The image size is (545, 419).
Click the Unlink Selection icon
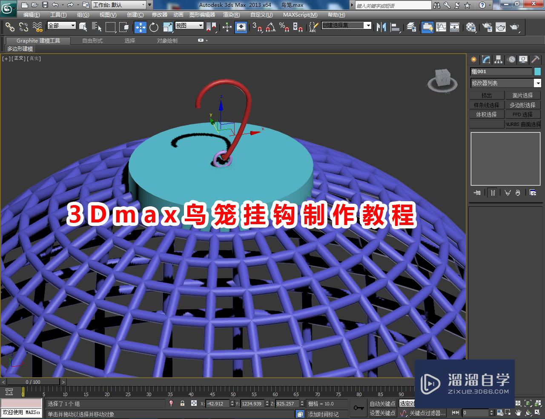[x=24, y=27]
